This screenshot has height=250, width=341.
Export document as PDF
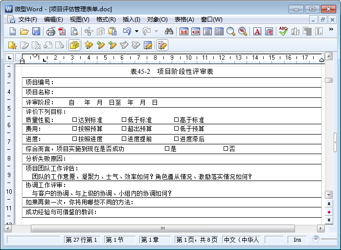[62, 31]
